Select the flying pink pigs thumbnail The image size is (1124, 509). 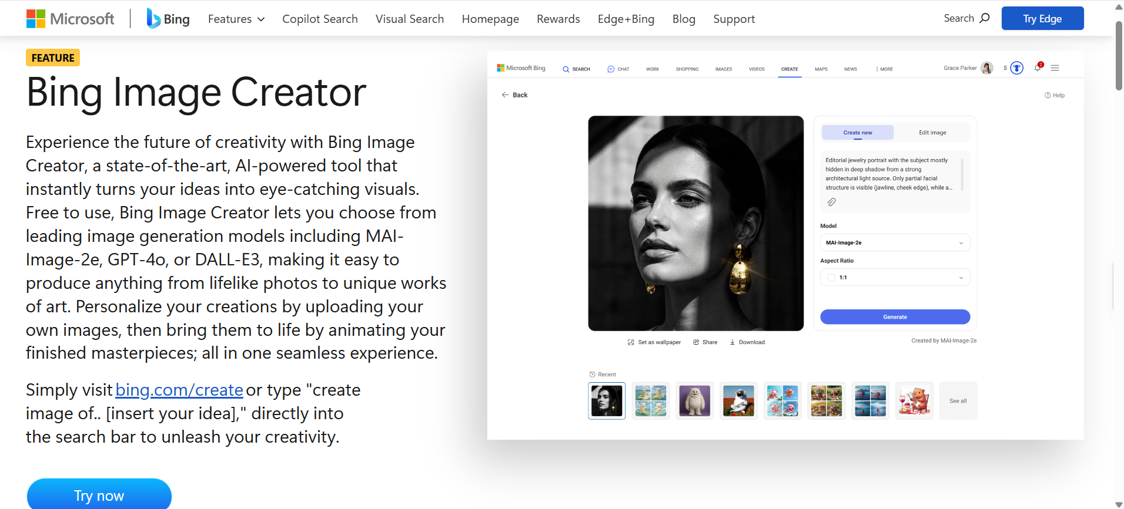point(782,401)
